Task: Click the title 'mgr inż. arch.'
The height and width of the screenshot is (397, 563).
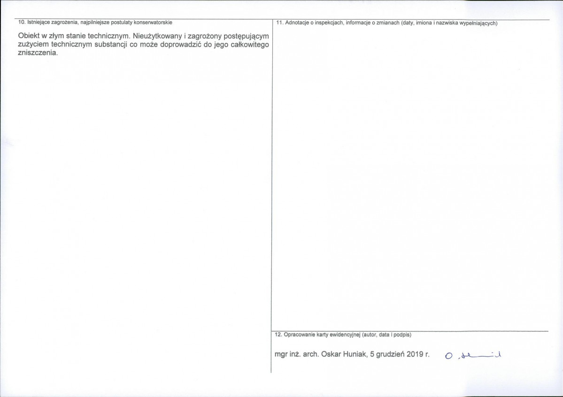Action: [297, 355]
